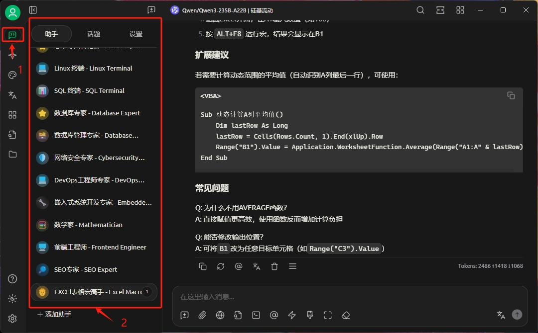Screen dimensions: 538x333
Task: Open the mini apps grid in sidebar
Action: coord(12,115)
